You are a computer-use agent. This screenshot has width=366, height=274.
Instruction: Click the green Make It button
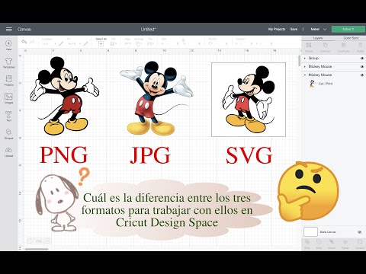[348, 30]
